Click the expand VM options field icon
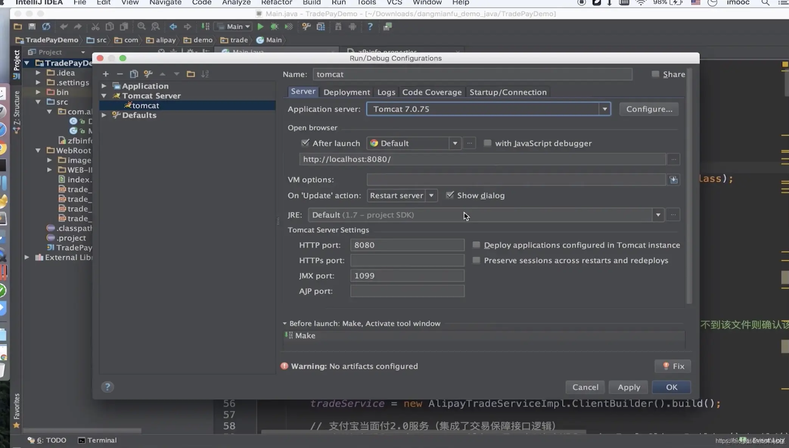This screenshot has height=448, width=789. pyautogui.click(x=674, y=180)
